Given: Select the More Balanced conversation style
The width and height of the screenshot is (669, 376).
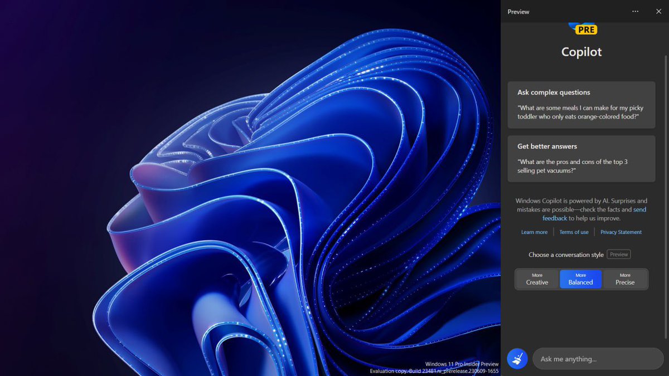Looking at the screenshot, I should coord(580,279).
